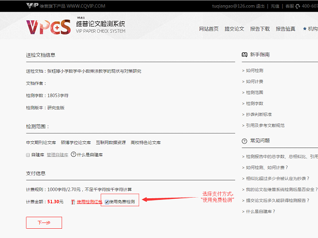The width and height of the screenshot is (318, 238).
Task: Click the 使用检测红包 link
Action: coord(90,202)
